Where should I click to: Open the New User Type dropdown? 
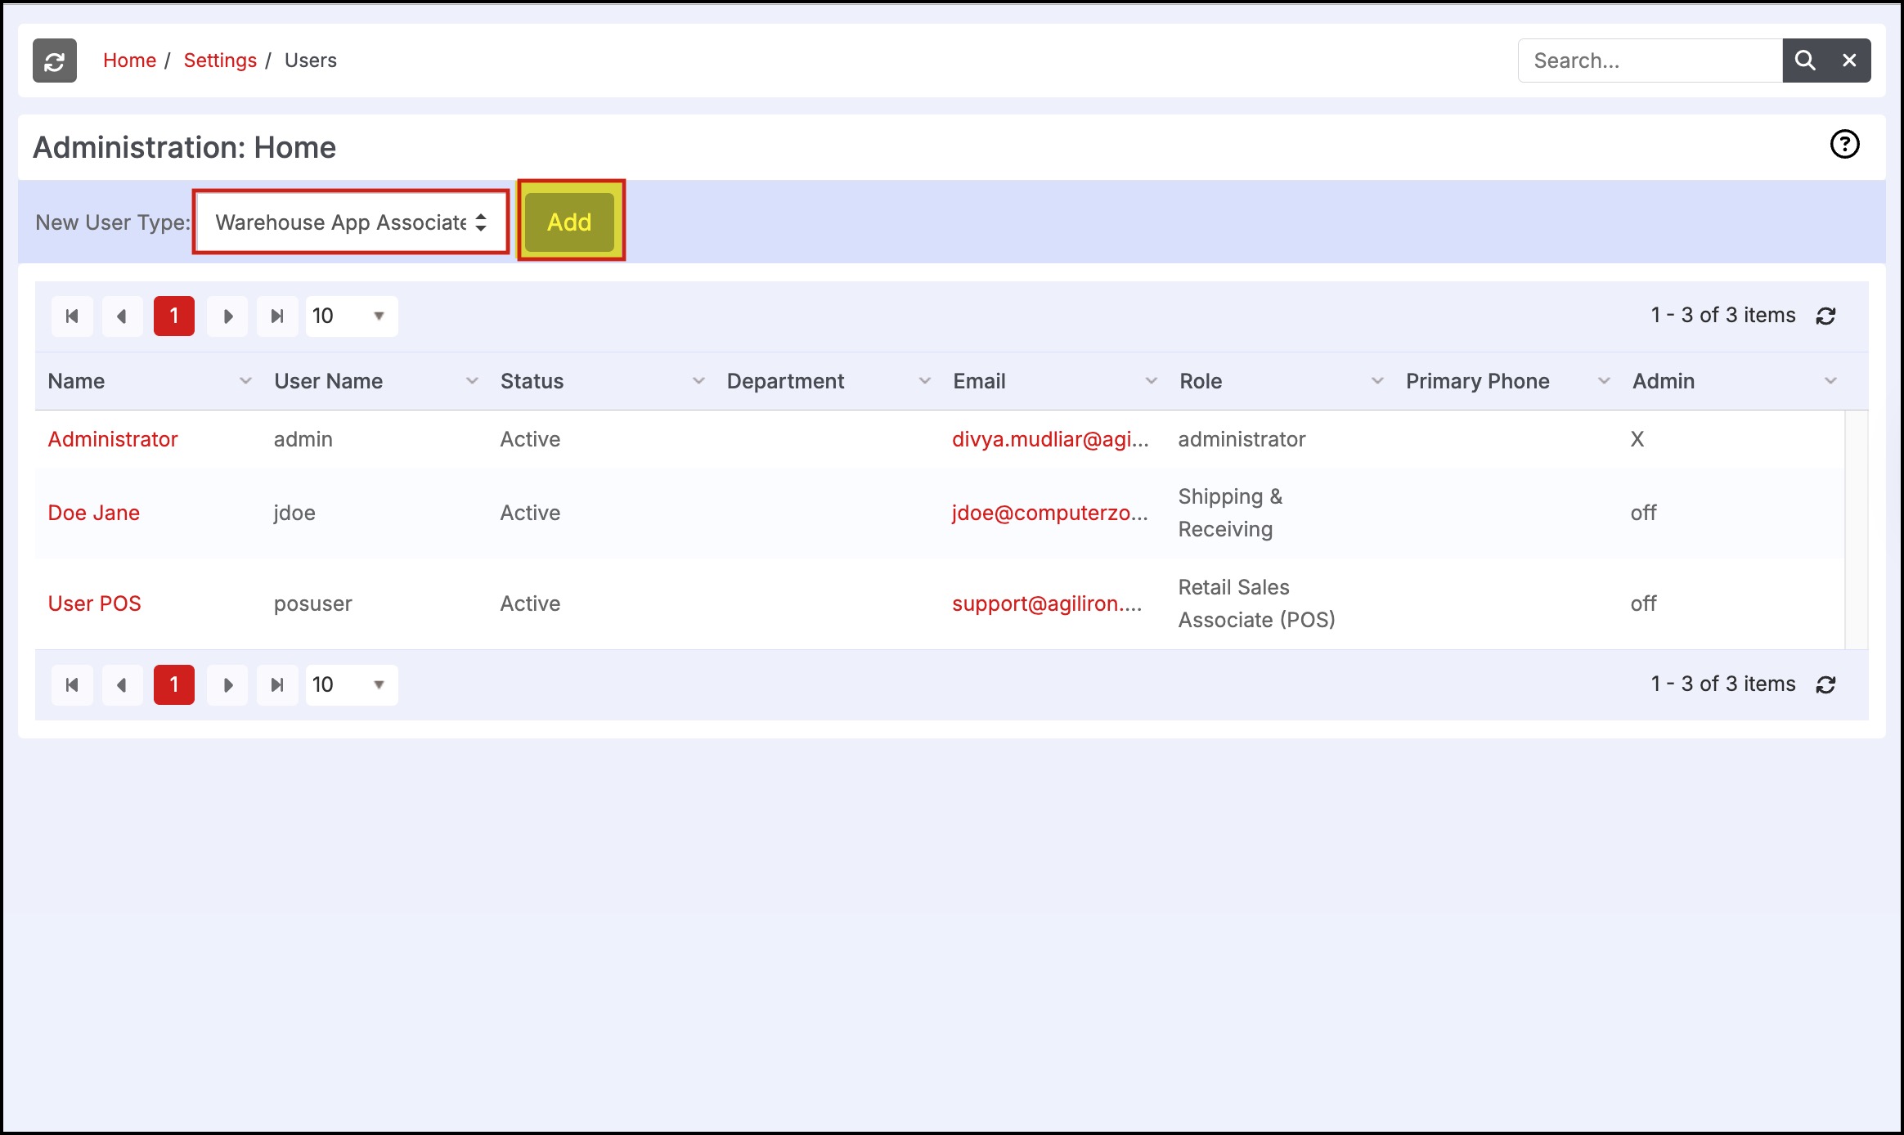coord(351,222)
